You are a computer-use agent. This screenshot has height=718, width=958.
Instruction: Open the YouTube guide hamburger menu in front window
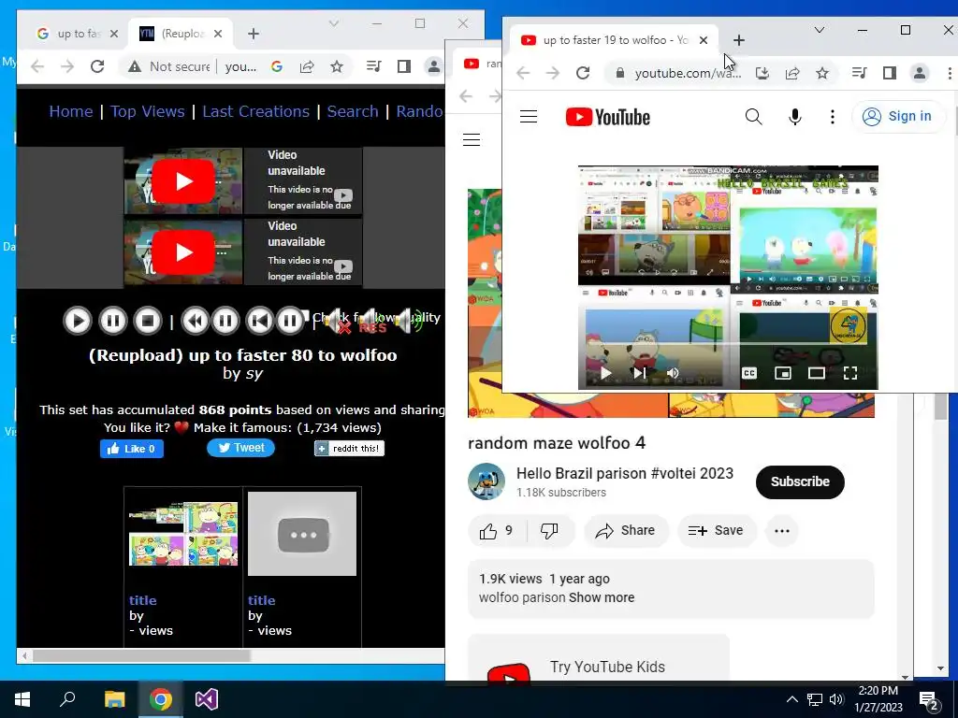pyautogui.click(x=529, y=117)
